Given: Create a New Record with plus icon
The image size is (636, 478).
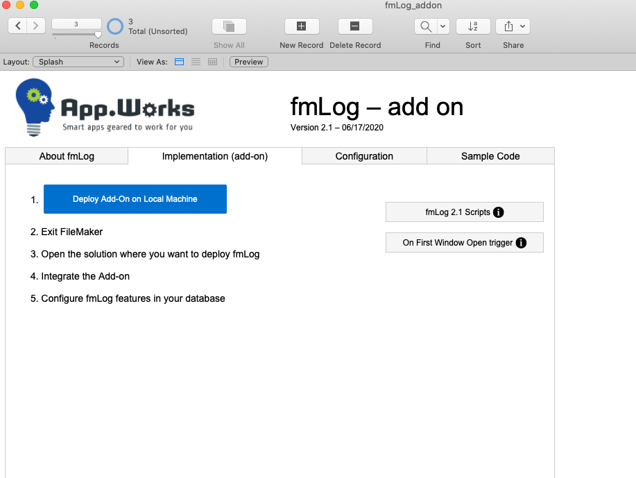Looking at the screenshot, I should tap(302, 26).
